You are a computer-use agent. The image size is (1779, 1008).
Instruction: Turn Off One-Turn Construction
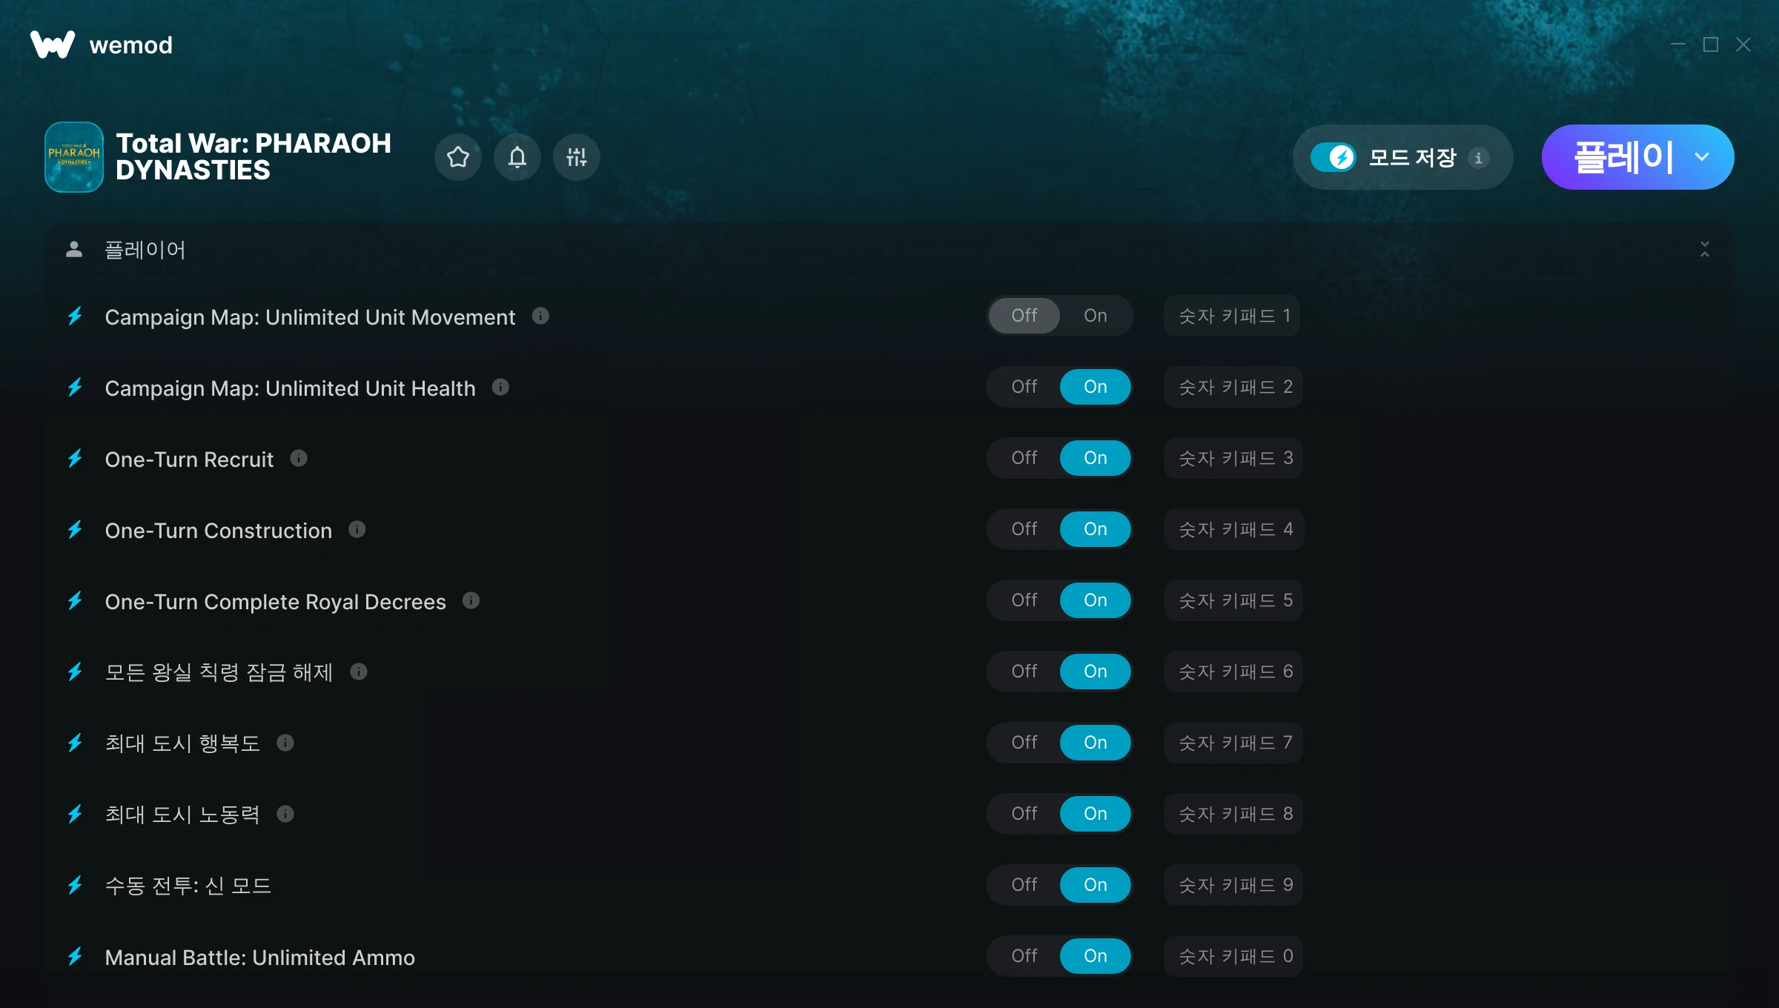point(1024,529)
